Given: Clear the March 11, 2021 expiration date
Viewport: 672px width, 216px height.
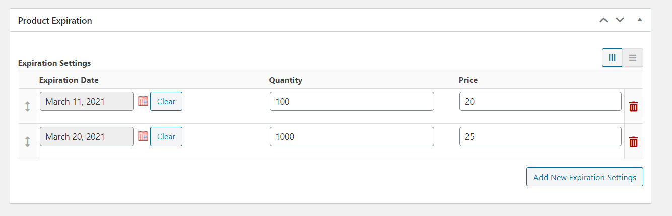Looking at the screenshot, I should (166, 101).
